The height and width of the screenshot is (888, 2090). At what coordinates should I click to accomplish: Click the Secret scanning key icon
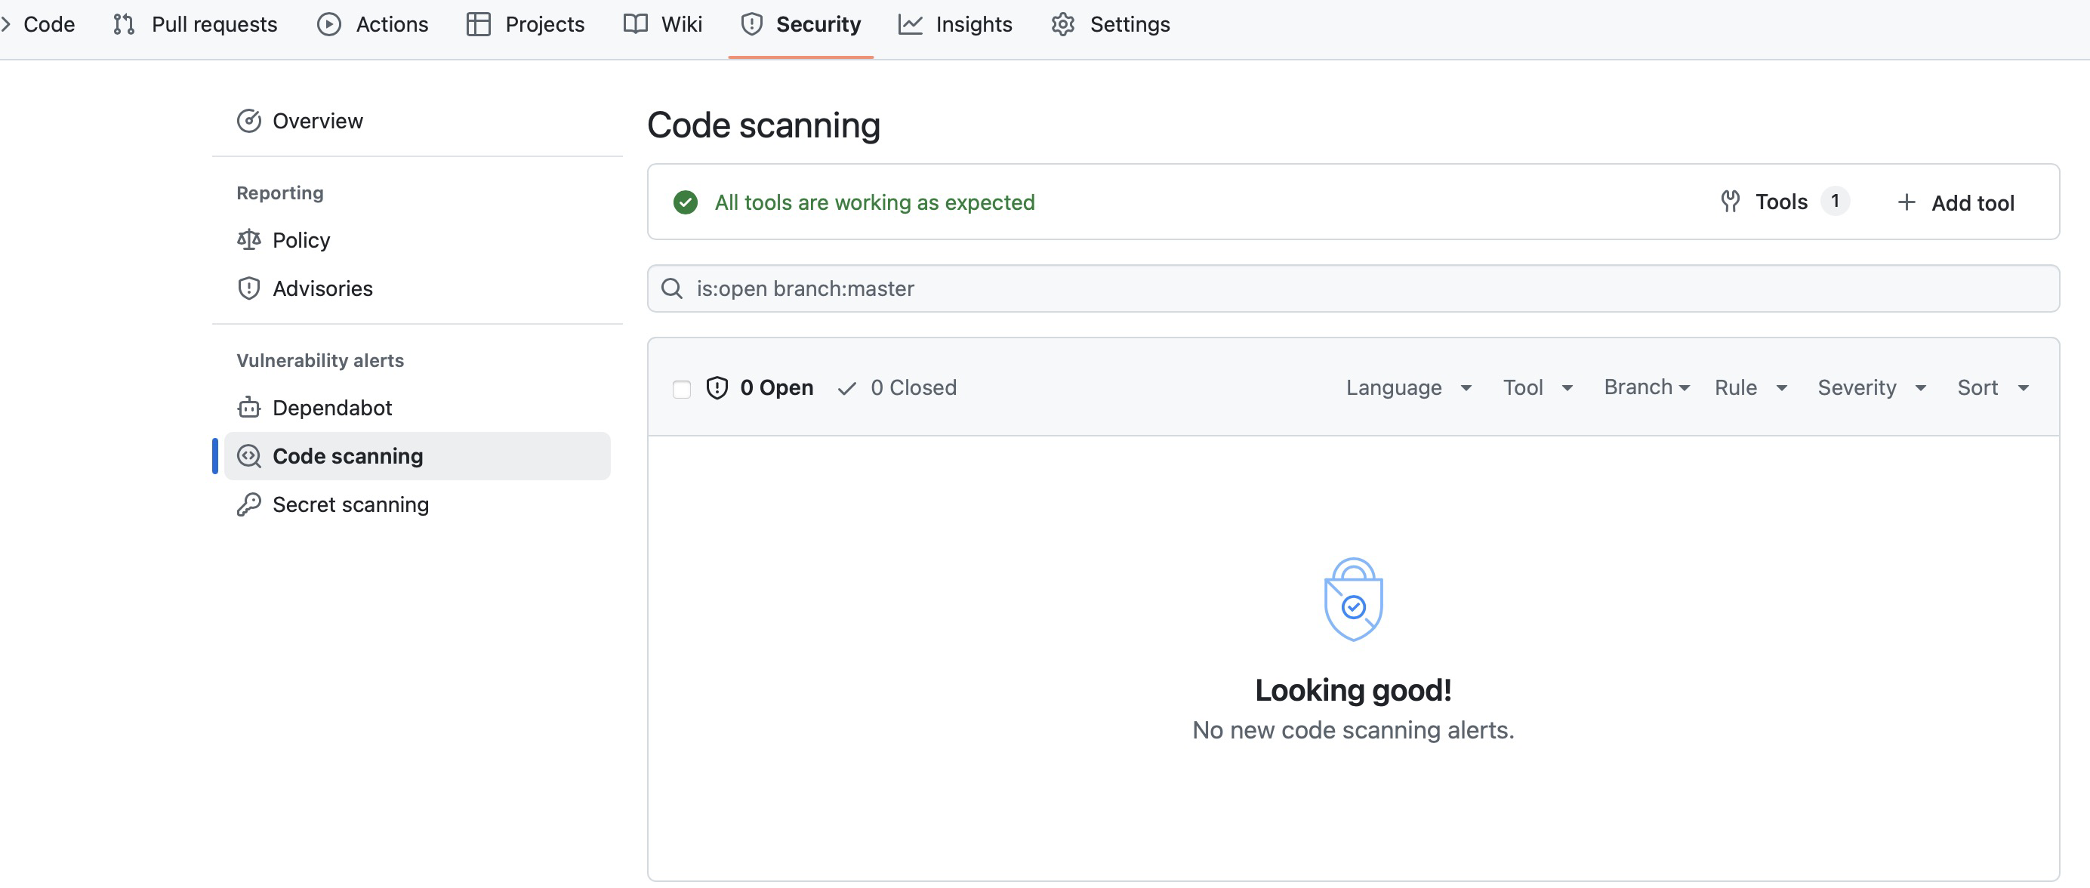tap(249, 504)
